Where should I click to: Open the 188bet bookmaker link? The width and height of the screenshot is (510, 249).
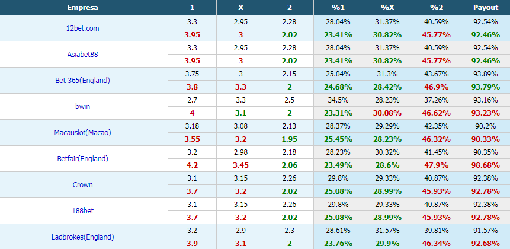pyautogui.click(x=82, y=210)
